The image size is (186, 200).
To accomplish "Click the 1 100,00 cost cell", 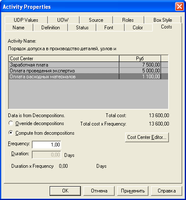I will pos(140,77).
